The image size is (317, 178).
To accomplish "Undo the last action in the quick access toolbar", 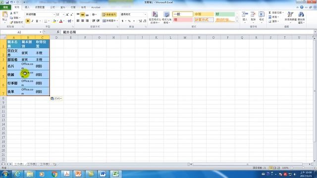I will (x=12, y=2).
